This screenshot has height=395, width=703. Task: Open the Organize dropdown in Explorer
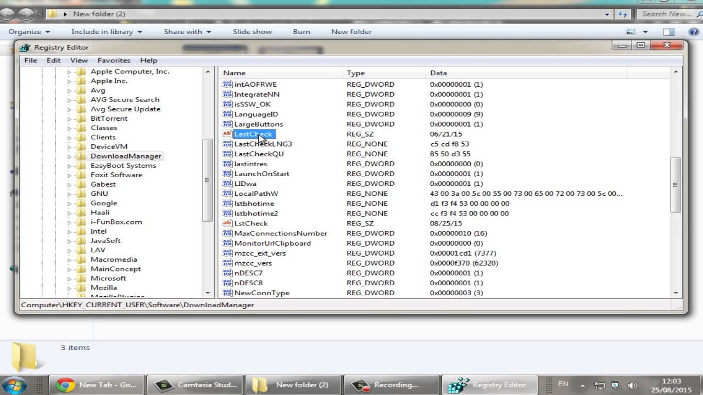click(29, 32)
